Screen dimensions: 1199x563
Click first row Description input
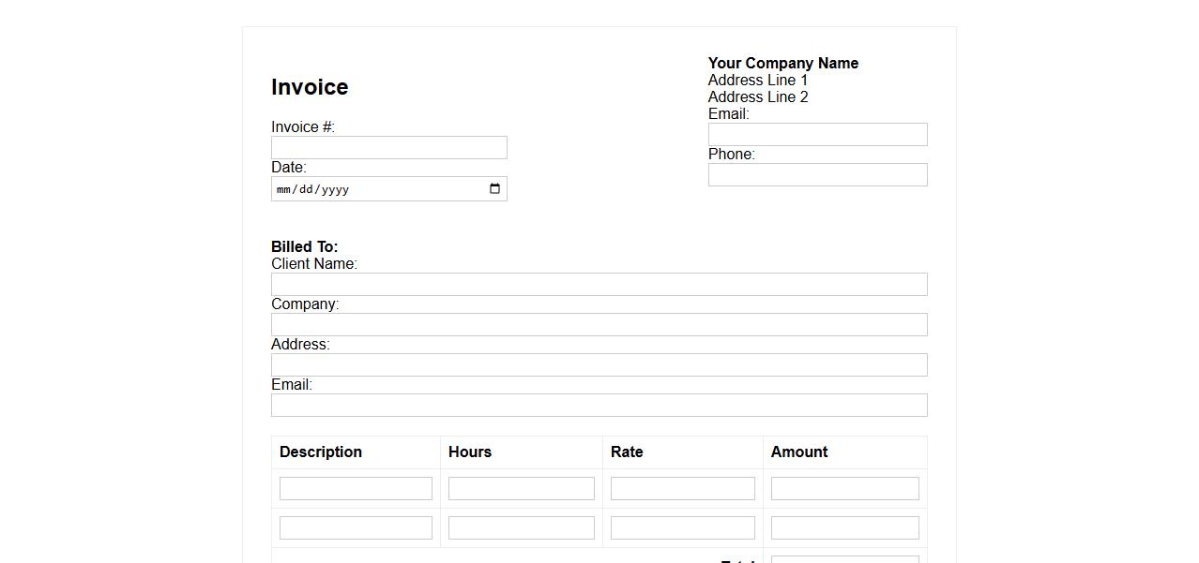[x=356, y=488]
